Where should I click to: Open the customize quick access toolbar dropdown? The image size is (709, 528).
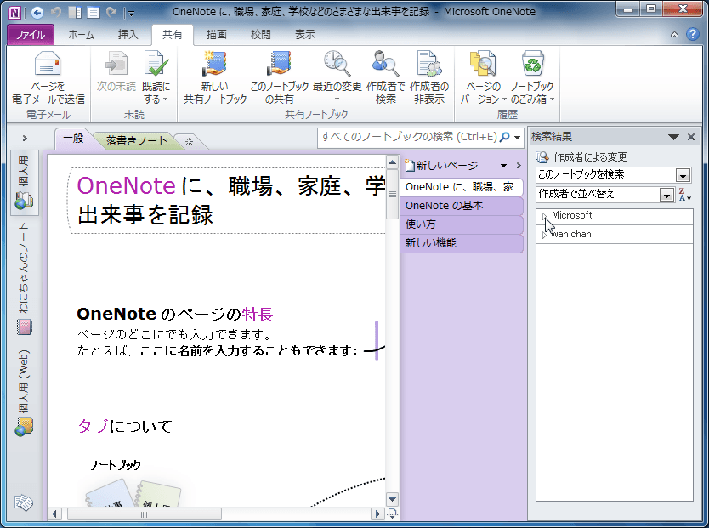[131, 14]
